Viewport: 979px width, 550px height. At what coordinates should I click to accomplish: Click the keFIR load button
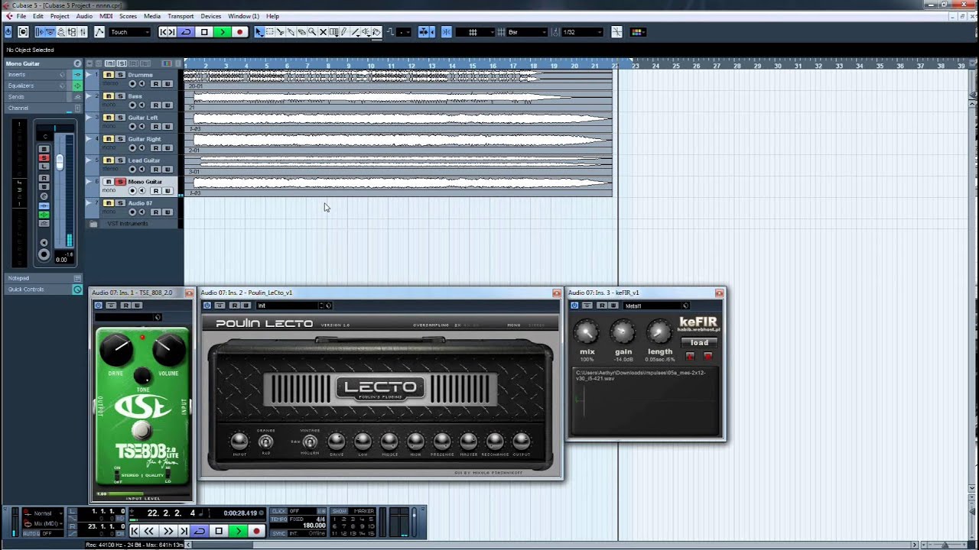[x=699, y=343]
